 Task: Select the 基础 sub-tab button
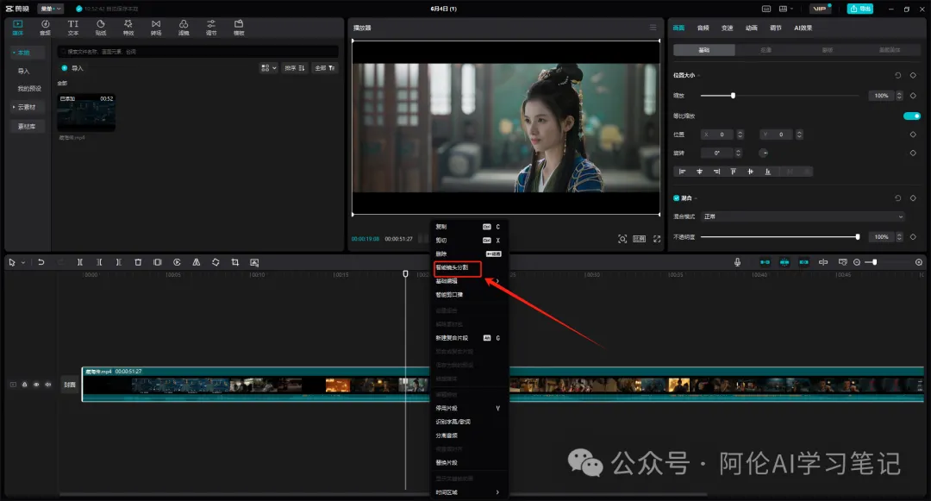(x=704, y=51)
